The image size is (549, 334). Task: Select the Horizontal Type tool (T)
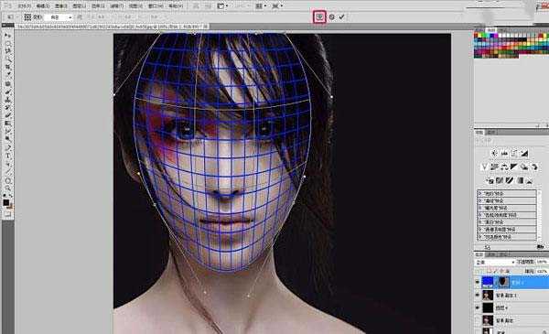point(7,156)
